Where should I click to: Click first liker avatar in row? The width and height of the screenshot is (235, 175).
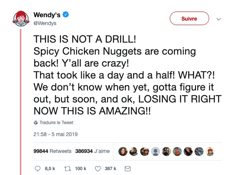123,151
